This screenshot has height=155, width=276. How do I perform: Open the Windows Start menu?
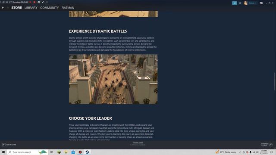3,152
